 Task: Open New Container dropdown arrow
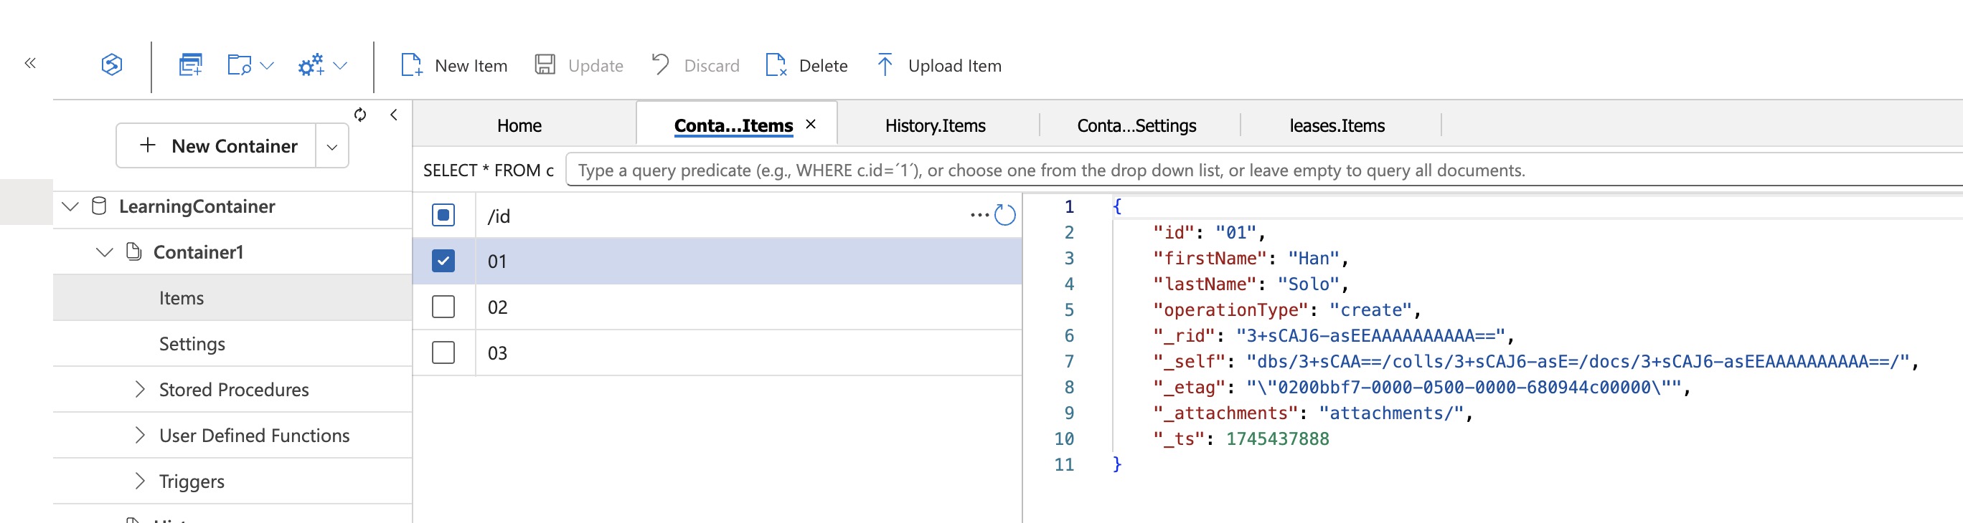tap(332, 146)
